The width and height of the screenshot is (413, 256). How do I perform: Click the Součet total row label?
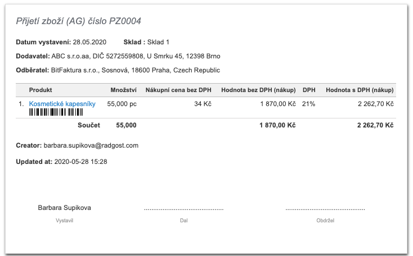[88, 125]
